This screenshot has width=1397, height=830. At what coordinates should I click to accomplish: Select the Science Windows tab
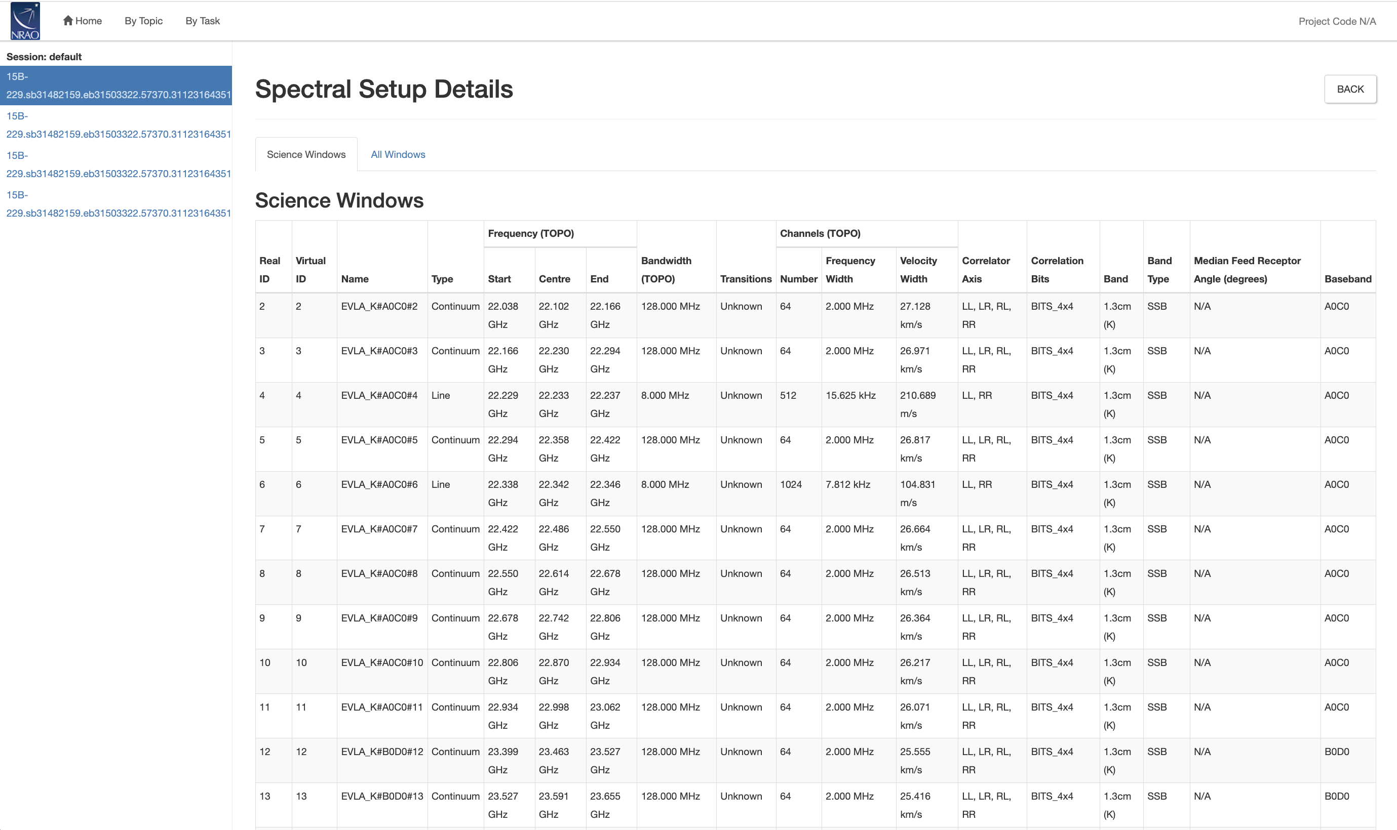point(306,154)
